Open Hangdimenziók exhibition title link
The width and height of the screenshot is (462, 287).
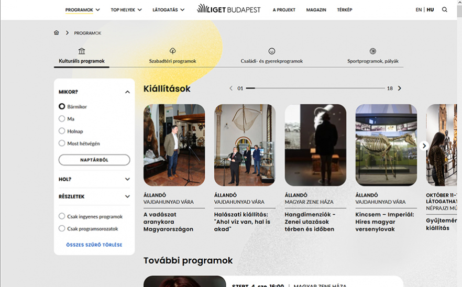[310, 222]
